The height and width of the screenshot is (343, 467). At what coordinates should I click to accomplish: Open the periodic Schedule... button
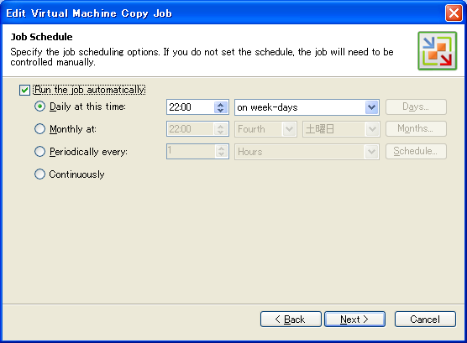click(416, 152)
